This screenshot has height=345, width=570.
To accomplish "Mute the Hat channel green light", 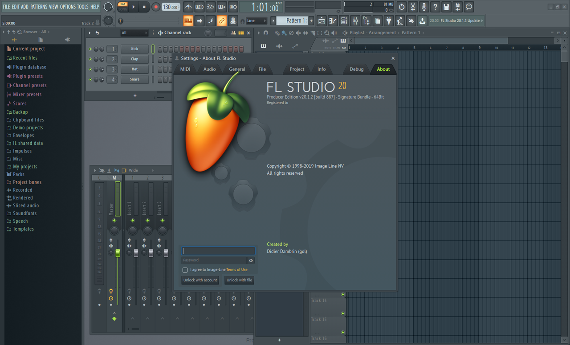I will click(x=90, y=69).
